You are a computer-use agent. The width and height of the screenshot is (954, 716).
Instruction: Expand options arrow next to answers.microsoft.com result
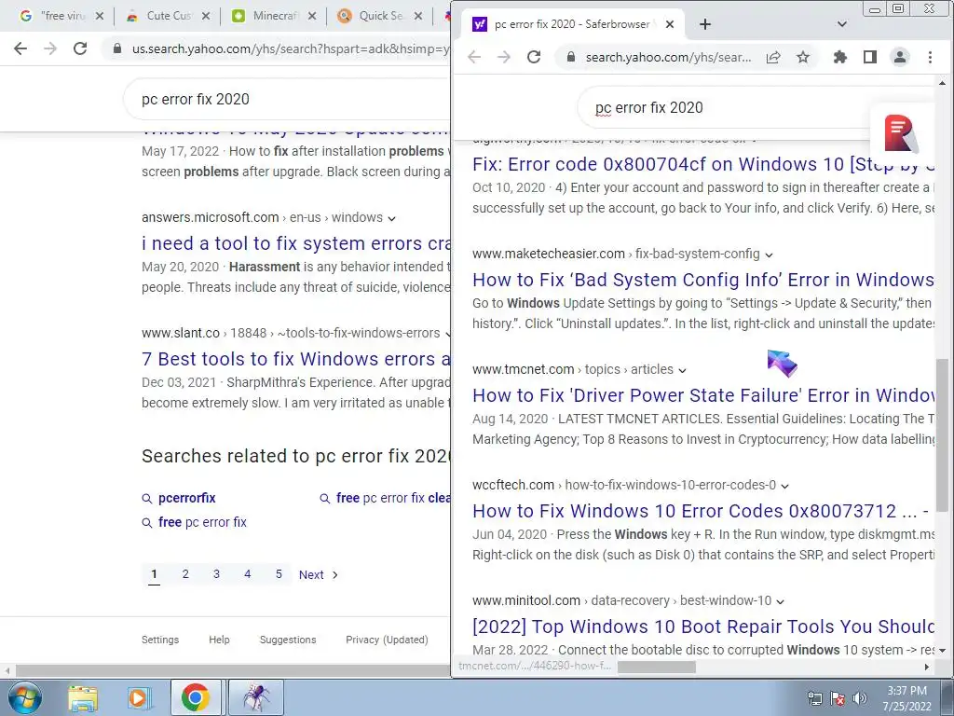(391, 218)
